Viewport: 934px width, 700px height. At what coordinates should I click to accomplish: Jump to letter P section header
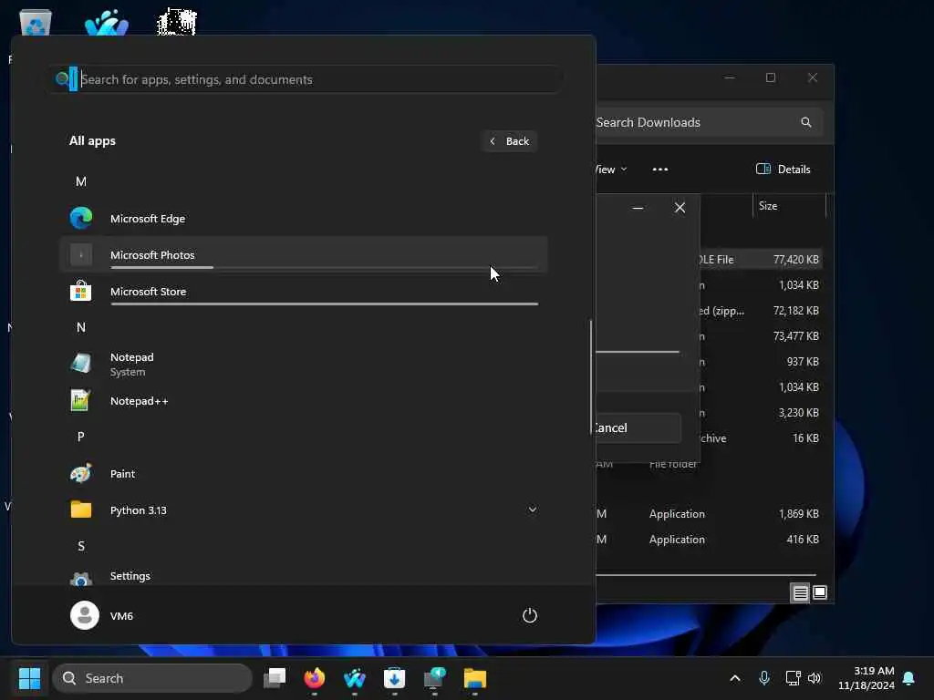tap(81, 437)
